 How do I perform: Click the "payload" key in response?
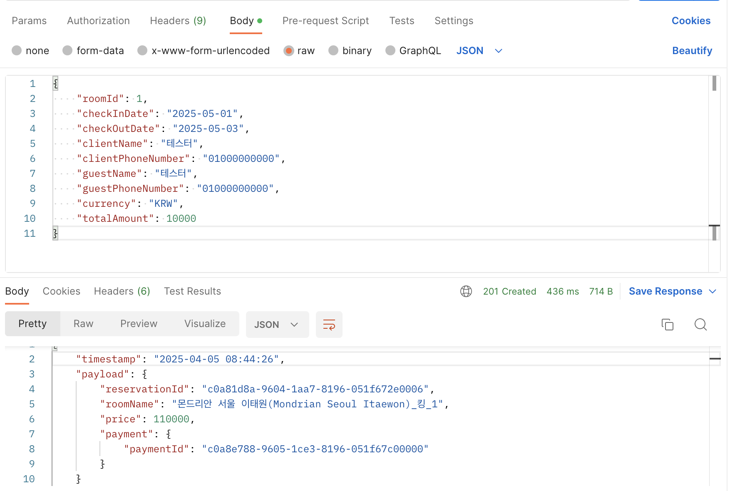coord(102,374)
